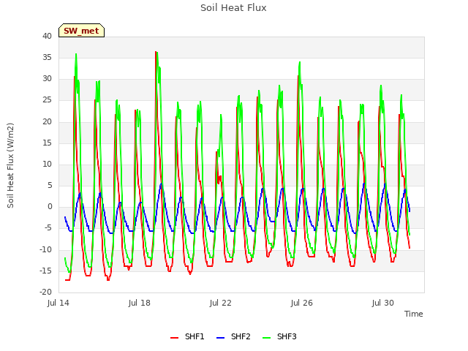Click the Jul 14 x-axis tick label

pos(58,303)
